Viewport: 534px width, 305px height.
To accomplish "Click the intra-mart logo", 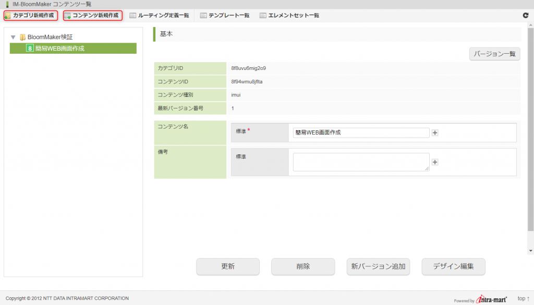I will [x=491, y=299].
